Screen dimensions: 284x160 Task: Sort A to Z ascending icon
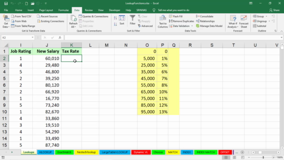(115, 18)
